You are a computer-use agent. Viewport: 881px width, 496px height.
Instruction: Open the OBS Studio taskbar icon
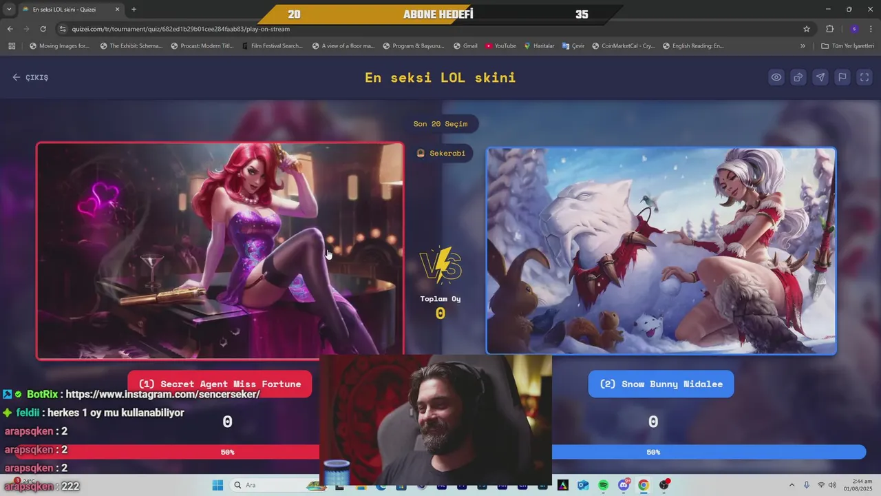click(x=664, y=485)
